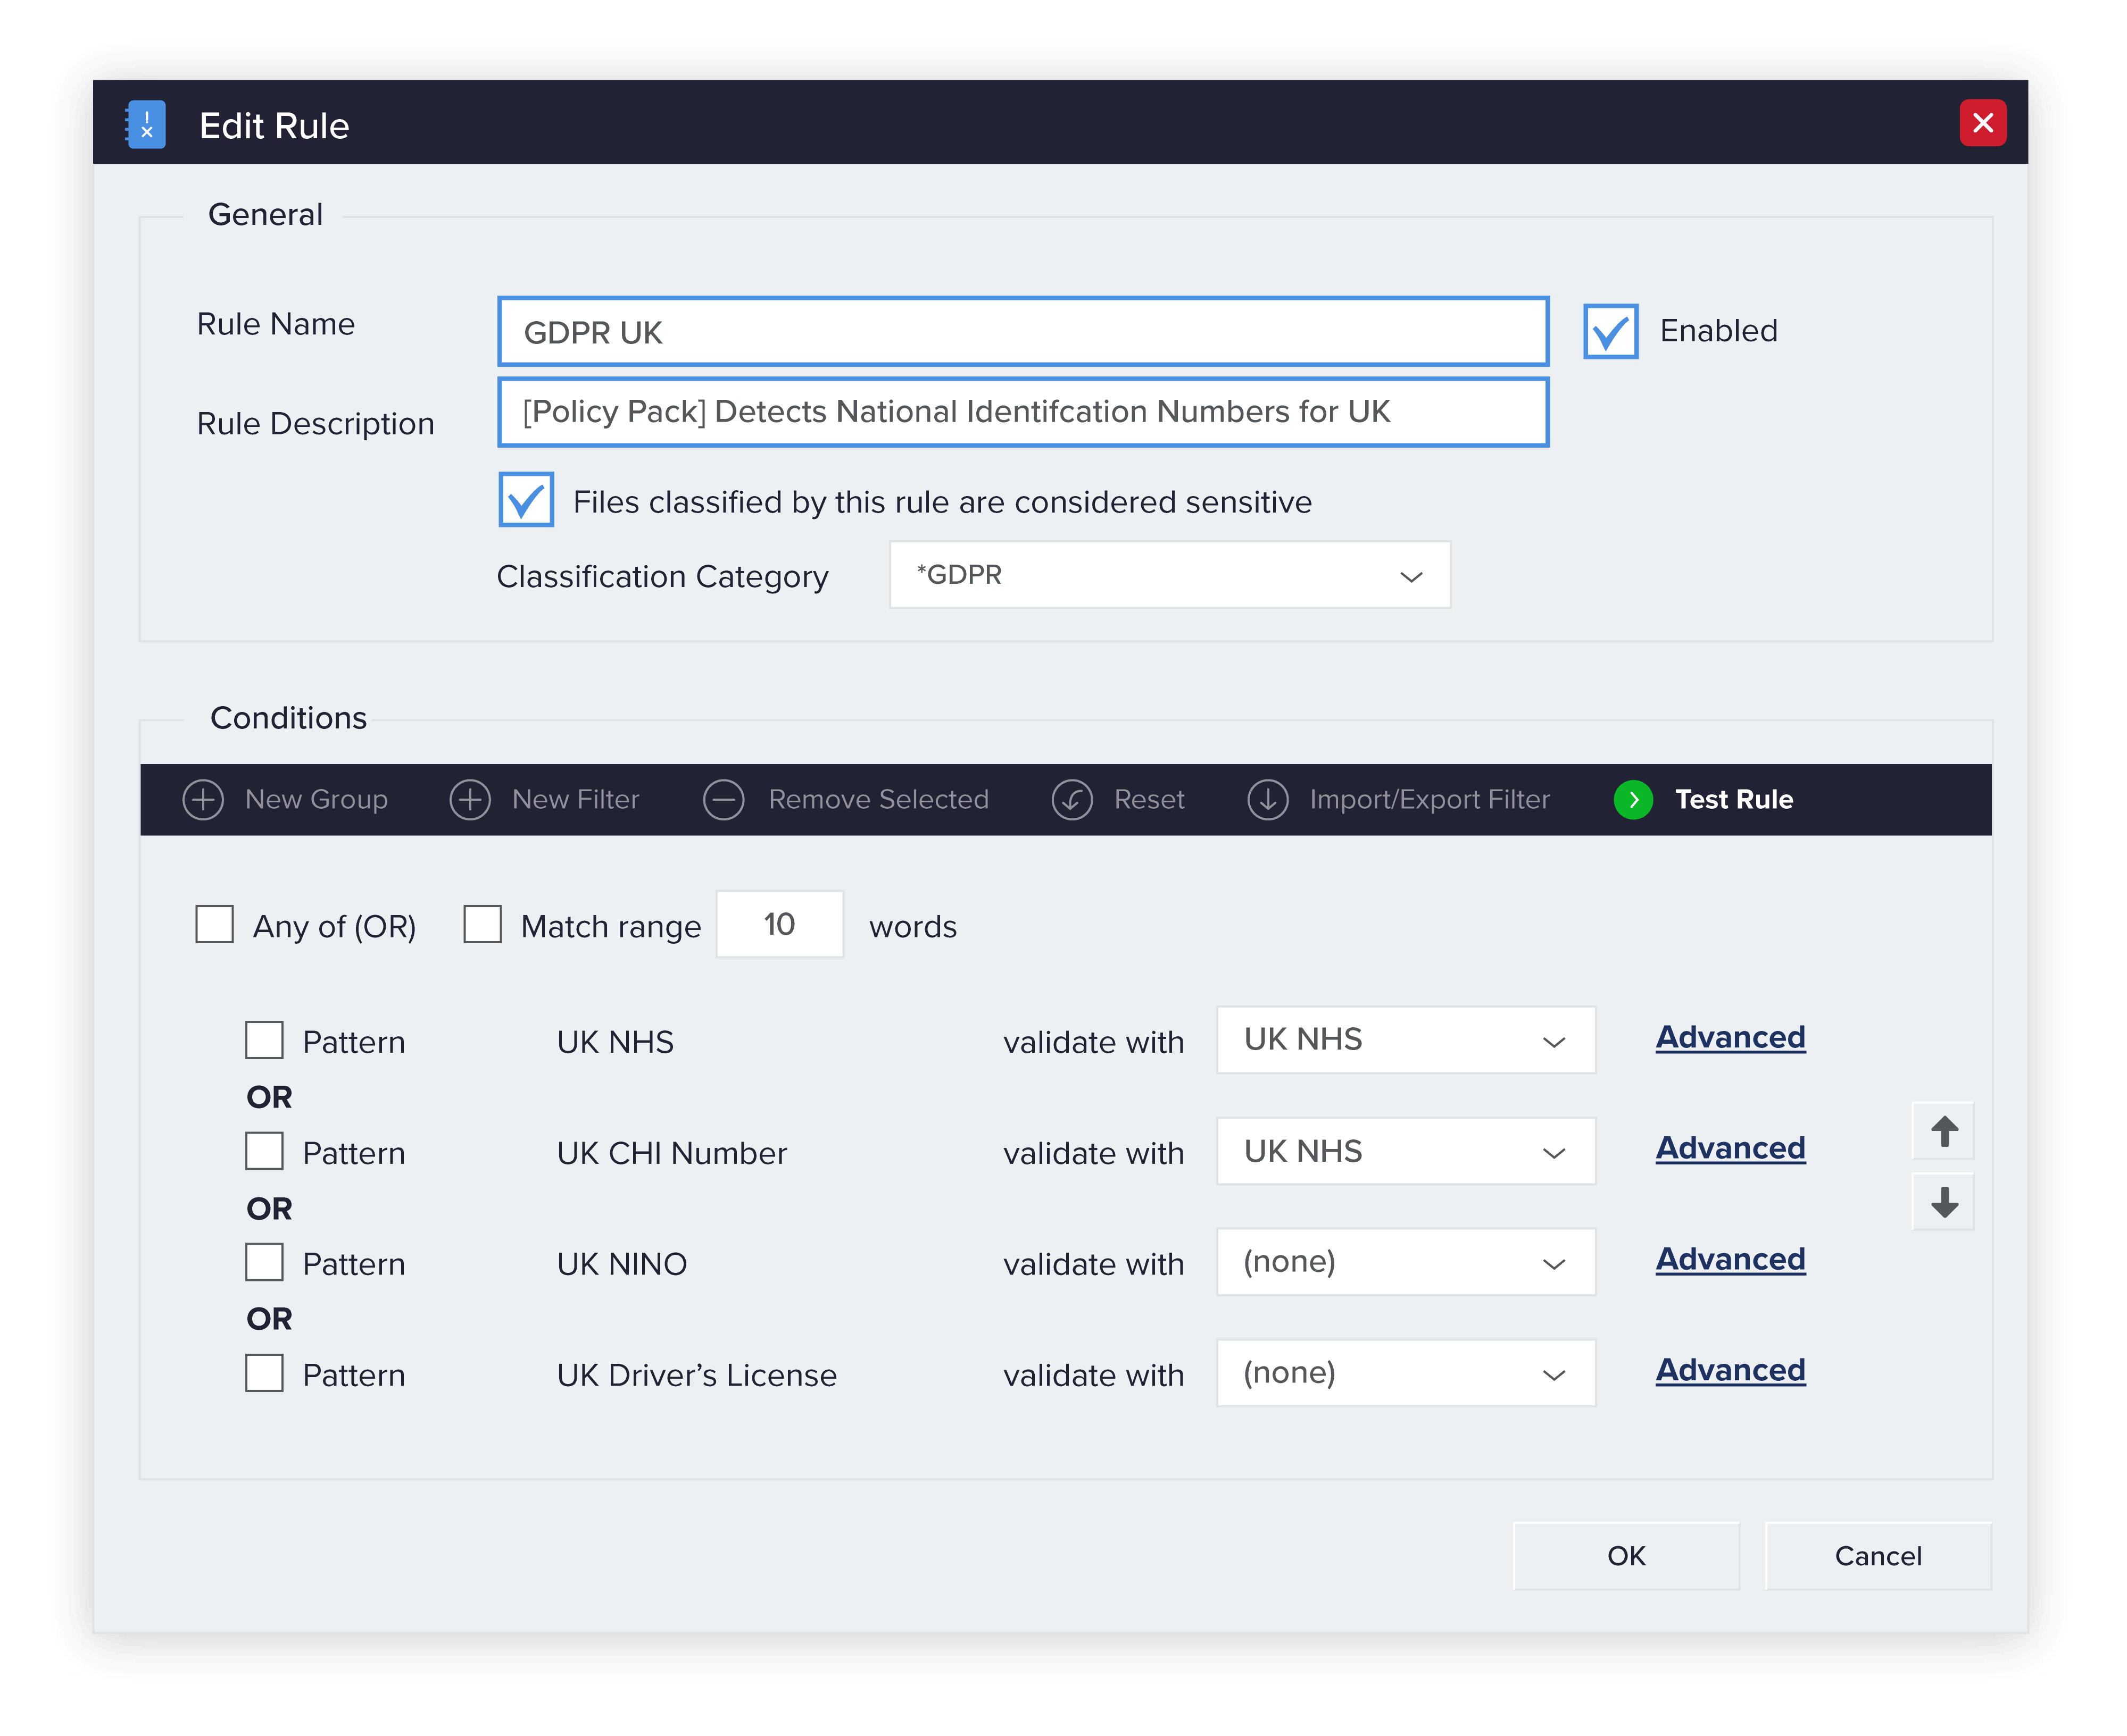This screenshot has height=1736, width=2127.
Task: Choose Reset in the conditions toolbar
Action: tap(1150, 800)
